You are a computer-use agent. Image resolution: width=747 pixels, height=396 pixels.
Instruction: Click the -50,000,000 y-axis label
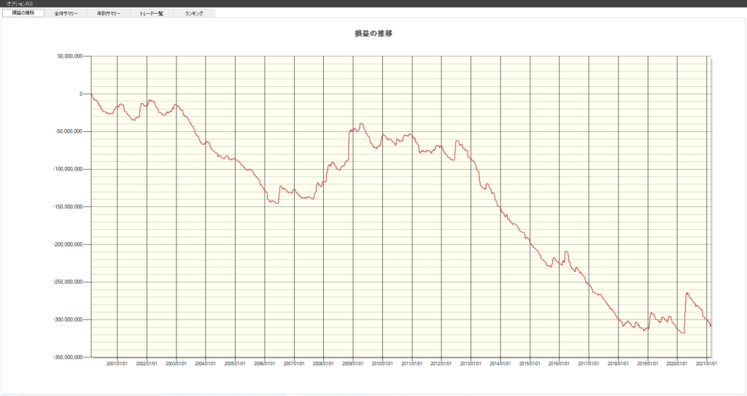tap(69, 131)
